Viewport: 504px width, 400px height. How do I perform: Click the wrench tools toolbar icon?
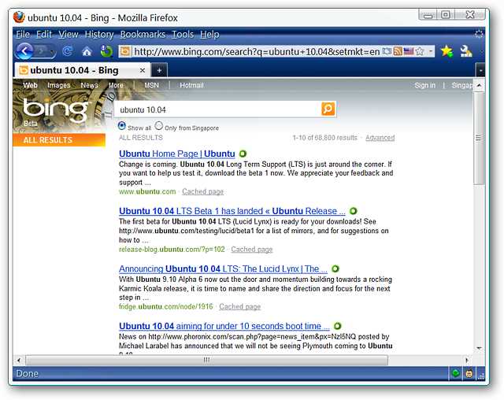tap(465, 51)
